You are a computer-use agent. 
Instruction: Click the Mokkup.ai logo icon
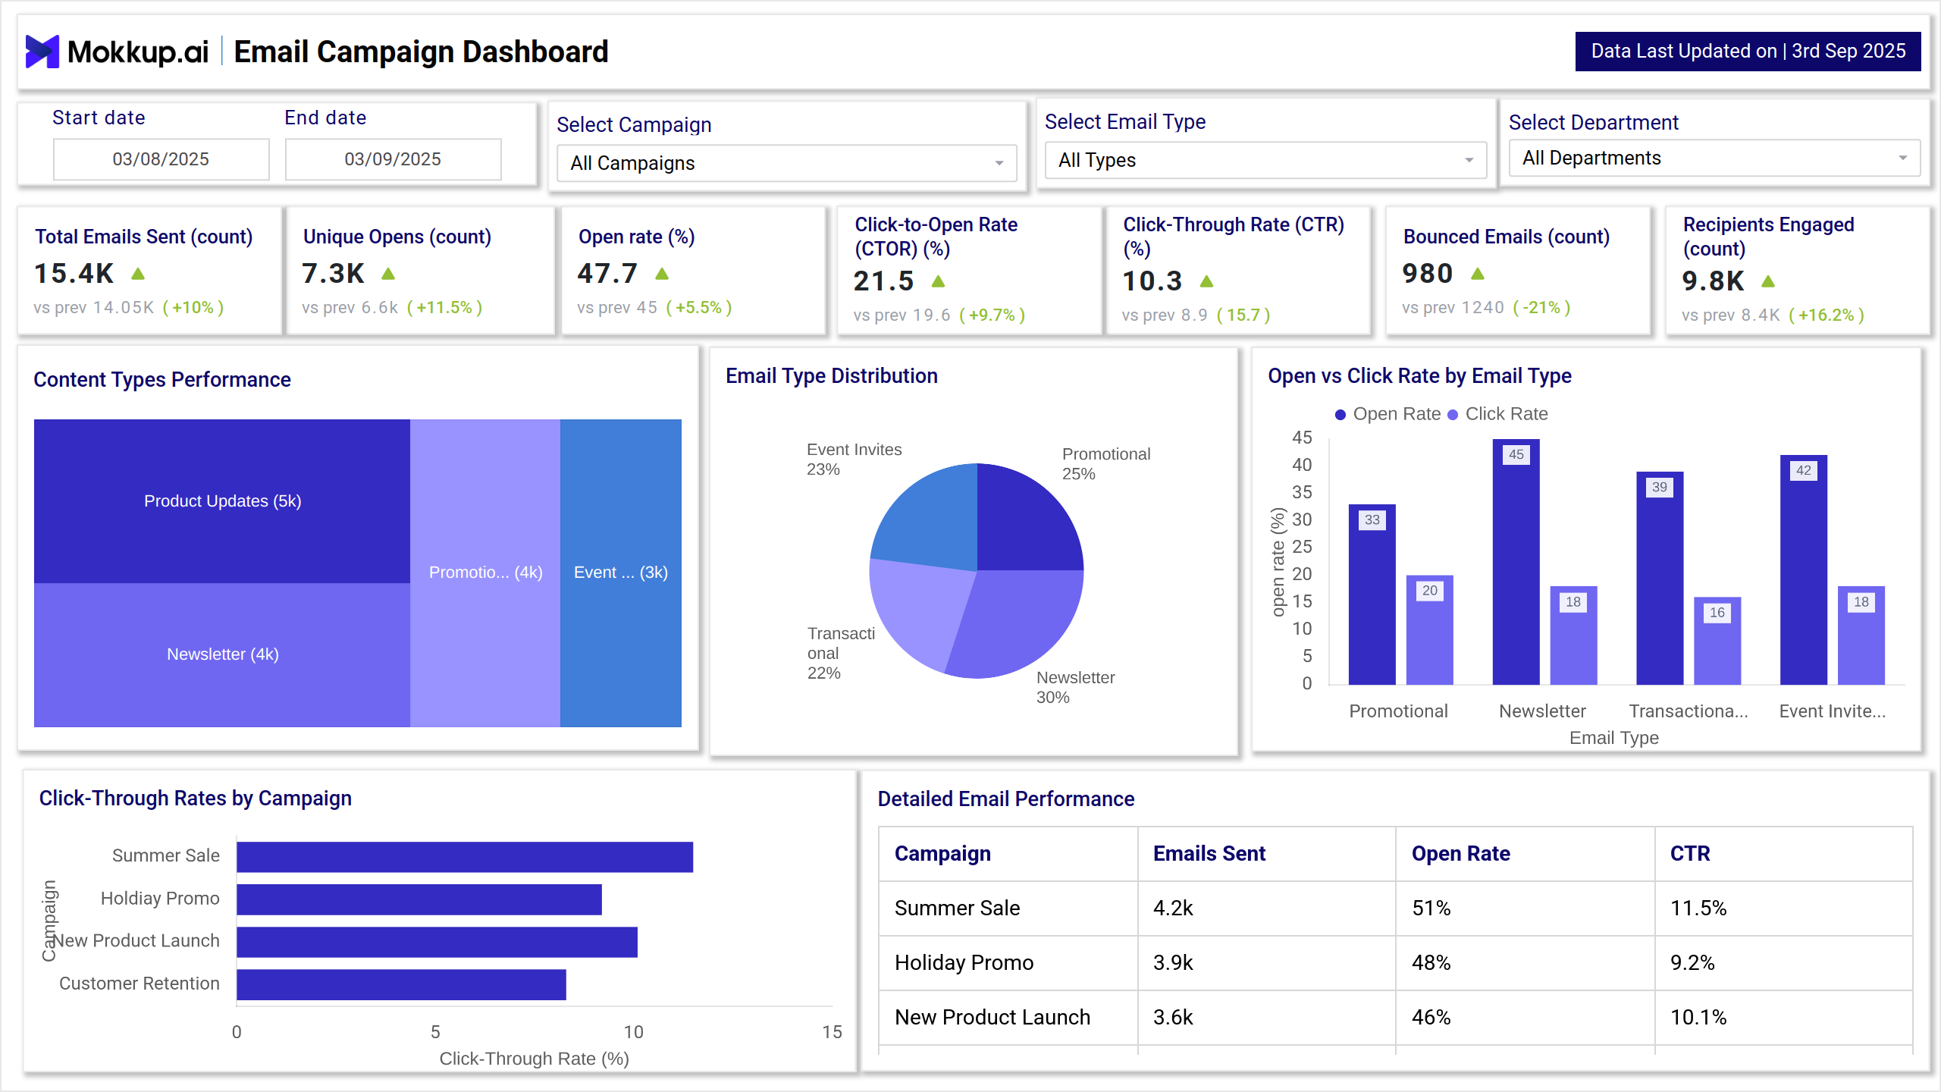point(42,52)
